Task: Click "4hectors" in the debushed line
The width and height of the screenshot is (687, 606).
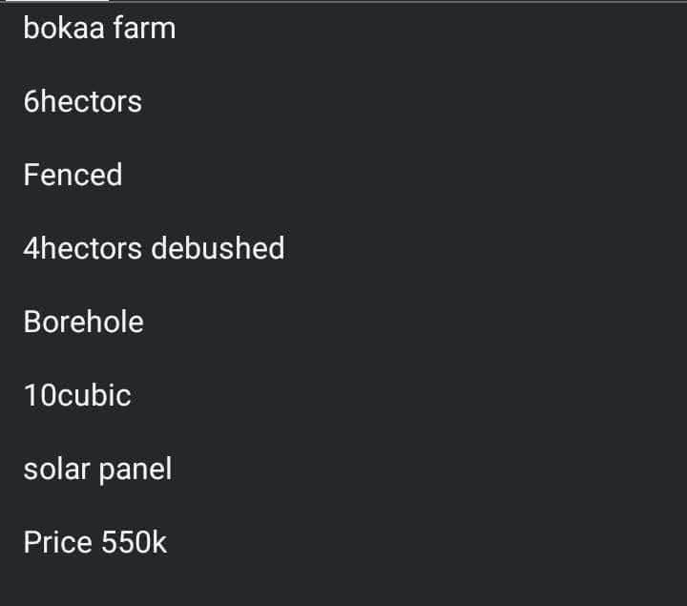Action: 83,248
